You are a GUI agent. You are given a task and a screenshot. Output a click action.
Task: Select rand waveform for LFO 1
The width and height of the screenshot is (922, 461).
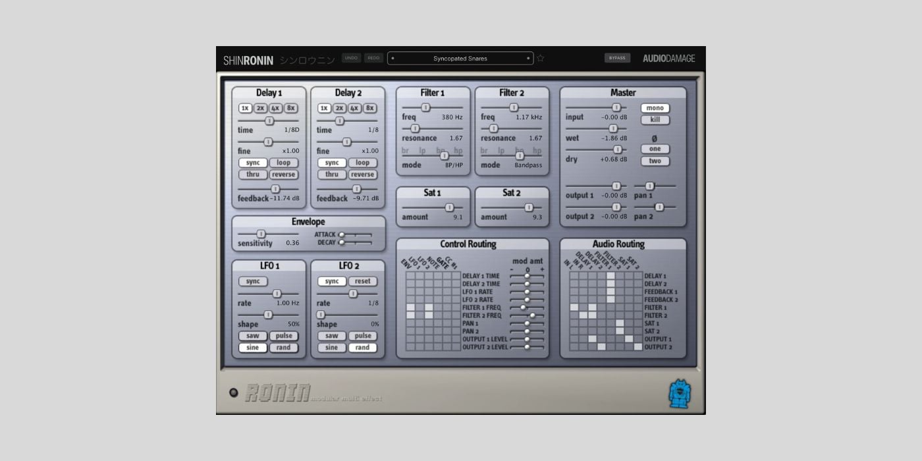(x=284, y=348)
